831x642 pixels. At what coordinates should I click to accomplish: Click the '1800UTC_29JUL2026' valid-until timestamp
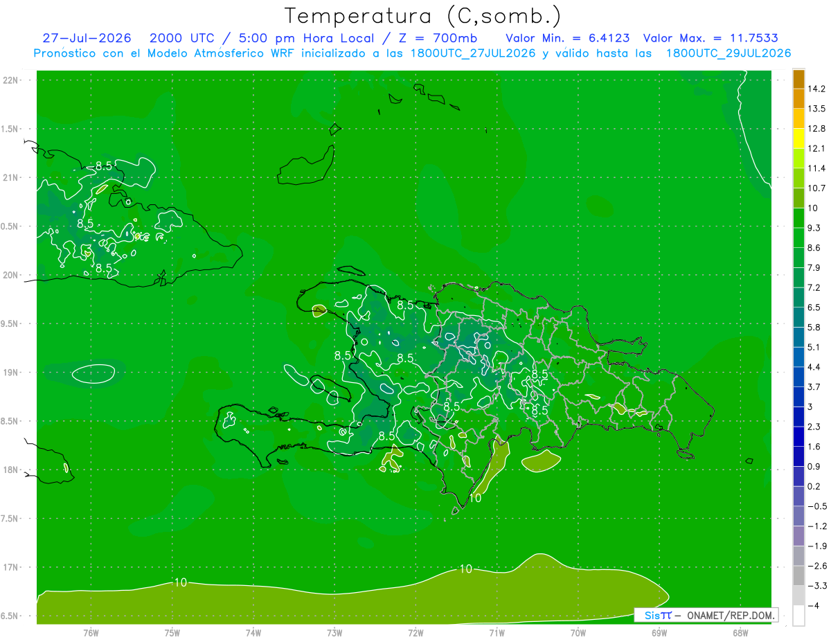pos(729,53)
